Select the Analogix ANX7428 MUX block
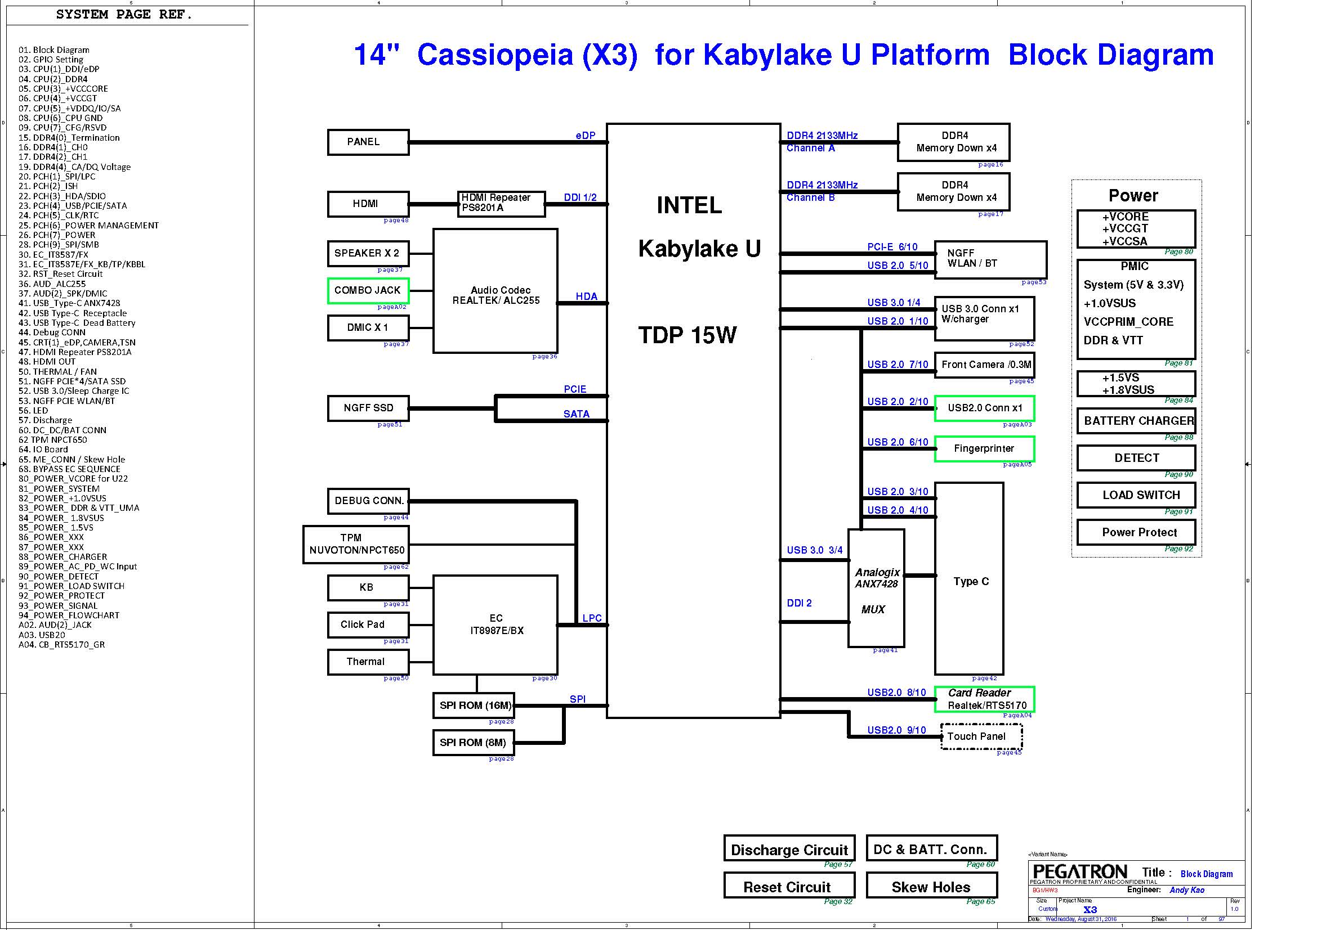 876,588
